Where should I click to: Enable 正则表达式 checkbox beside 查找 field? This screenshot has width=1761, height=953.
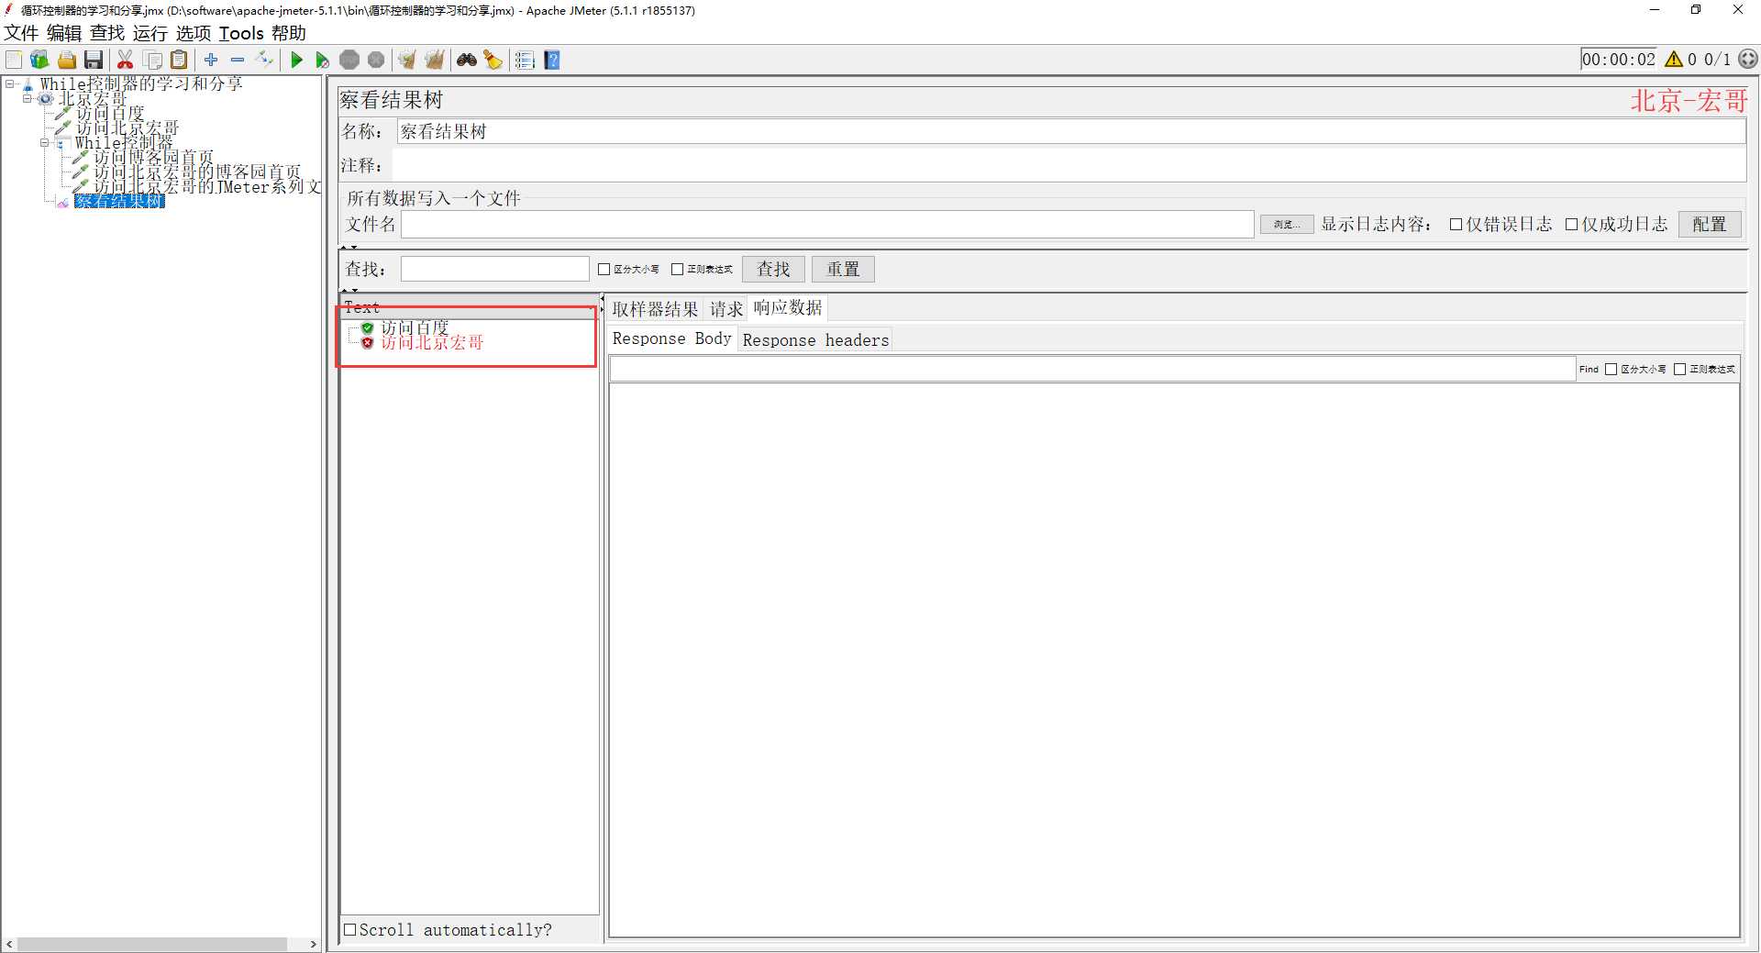point(677,270)
